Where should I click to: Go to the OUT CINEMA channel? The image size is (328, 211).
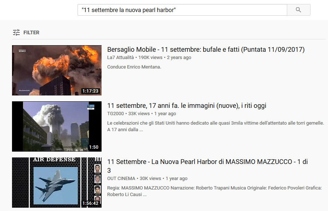coord(122,179)
